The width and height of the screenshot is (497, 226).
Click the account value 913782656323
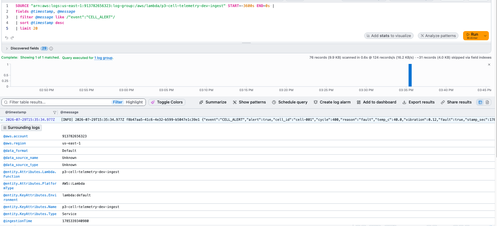coord(75,136)
